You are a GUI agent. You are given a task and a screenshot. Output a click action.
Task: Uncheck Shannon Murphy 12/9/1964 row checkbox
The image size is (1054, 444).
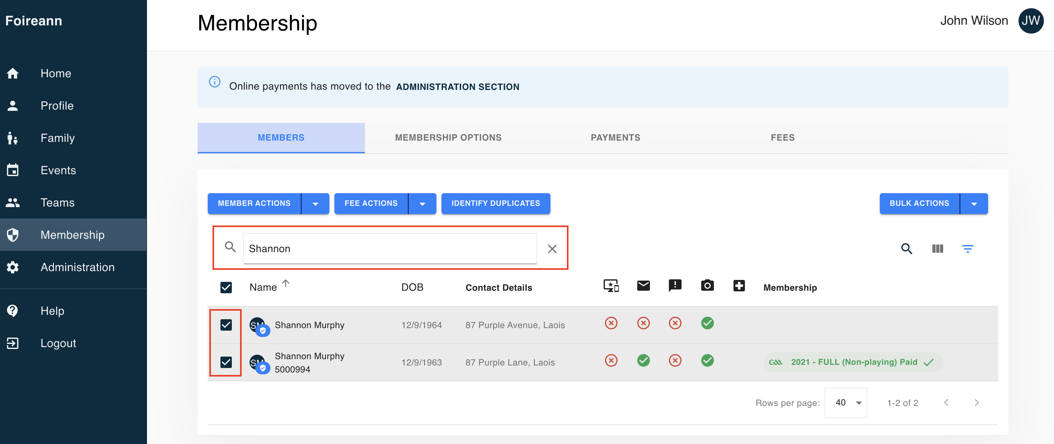click(x=226, y=325)
